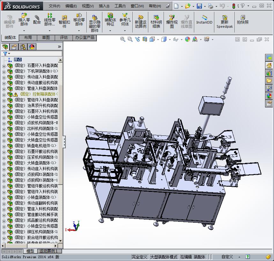Open dropdown arrow under 插入零部件

click(x=24, y=31)
